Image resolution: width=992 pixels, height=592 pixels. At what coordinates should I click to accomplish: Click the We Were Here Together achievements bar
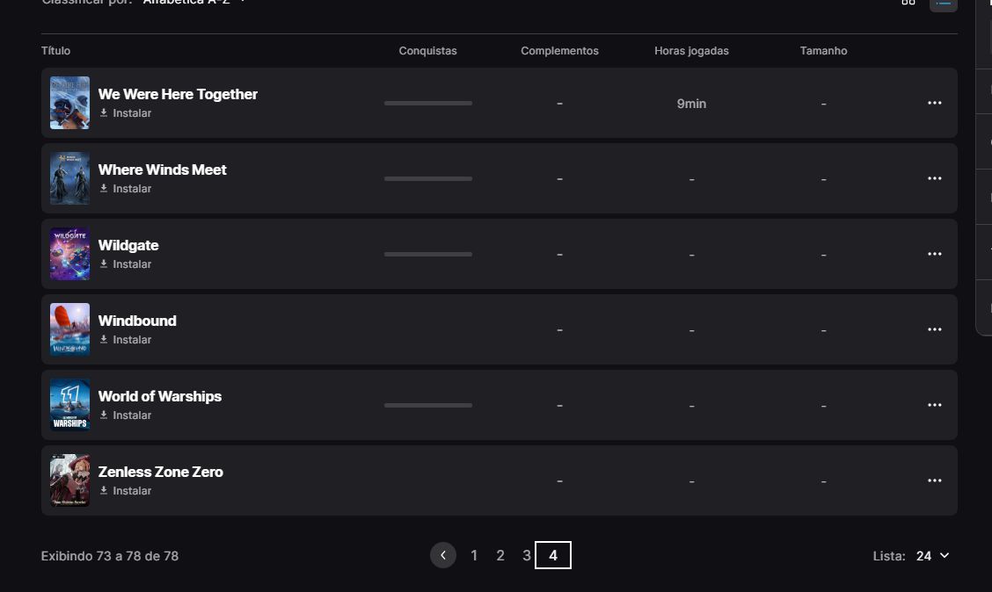428,103
